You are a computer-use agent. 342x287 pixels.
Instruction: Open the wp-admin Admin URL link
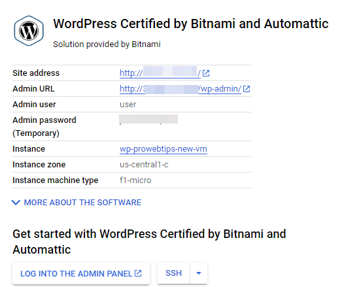pos(180,89)
